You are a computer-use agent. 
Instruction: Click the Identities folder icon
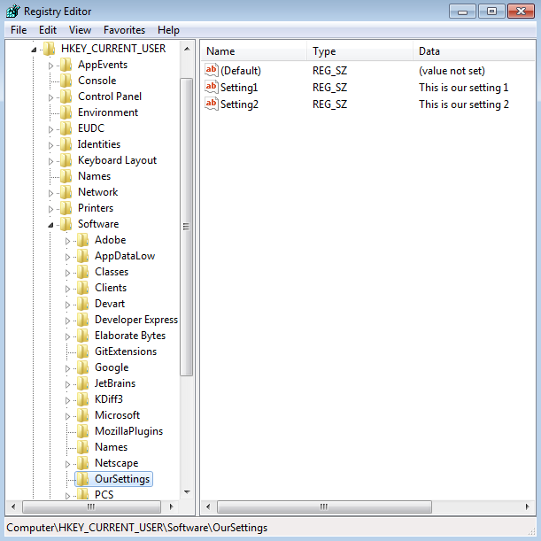coord(66,144)
